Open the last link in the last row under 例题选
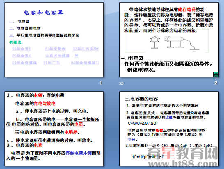Viewport: 224px width, 169px height. pos(85,63)
